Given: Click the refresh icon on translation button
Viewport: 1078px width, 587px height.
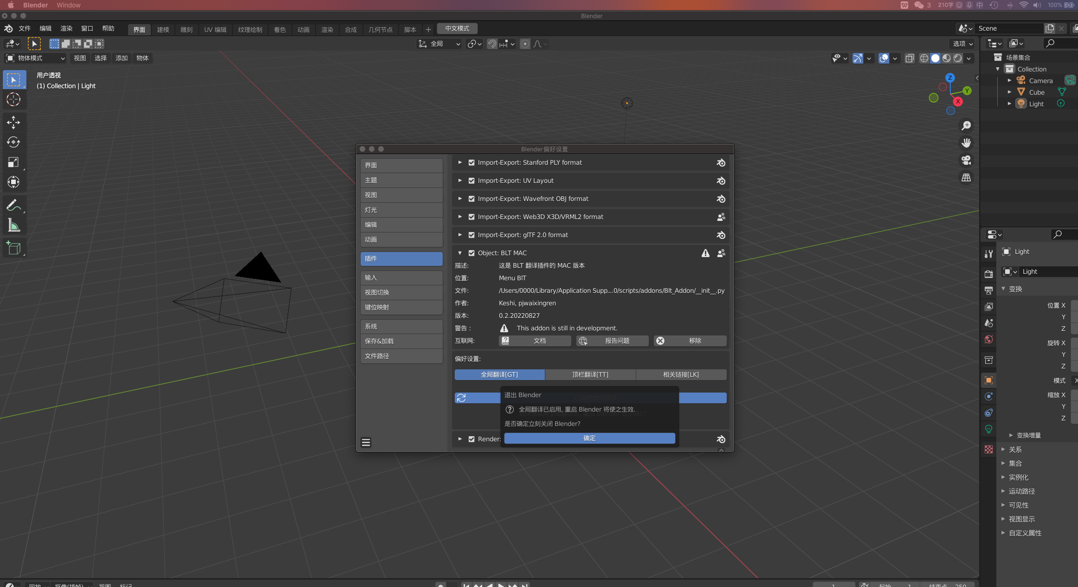Looking at the screenshot, I should (461, 398).
